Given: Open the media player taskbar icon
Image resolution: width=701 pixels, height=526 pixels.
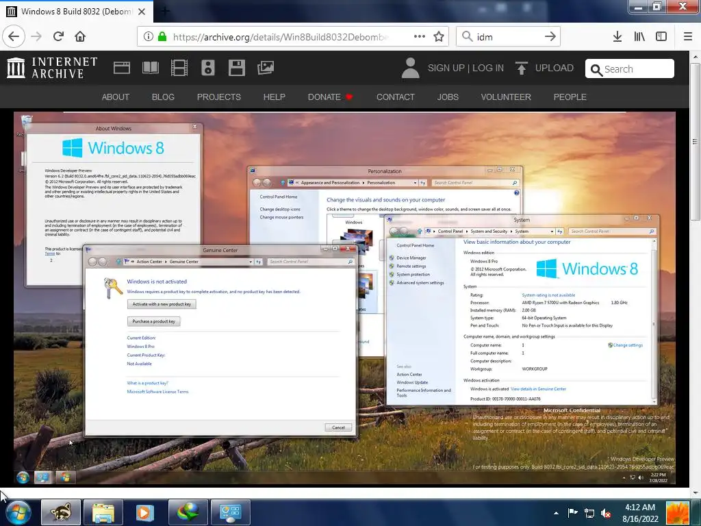Looking at the screenshot, I should pos(145,512).
